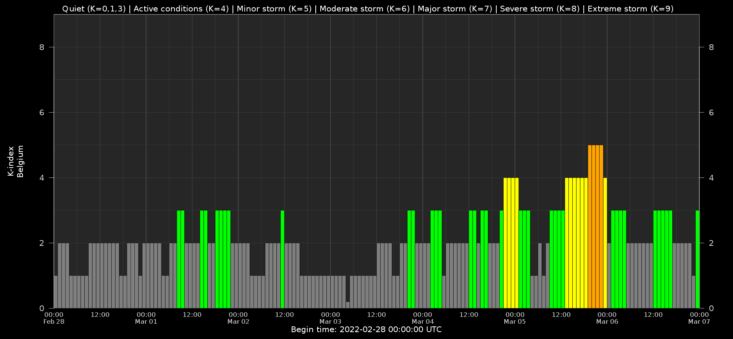Click the right y-axis tick label 8

[x=711, y=47]
